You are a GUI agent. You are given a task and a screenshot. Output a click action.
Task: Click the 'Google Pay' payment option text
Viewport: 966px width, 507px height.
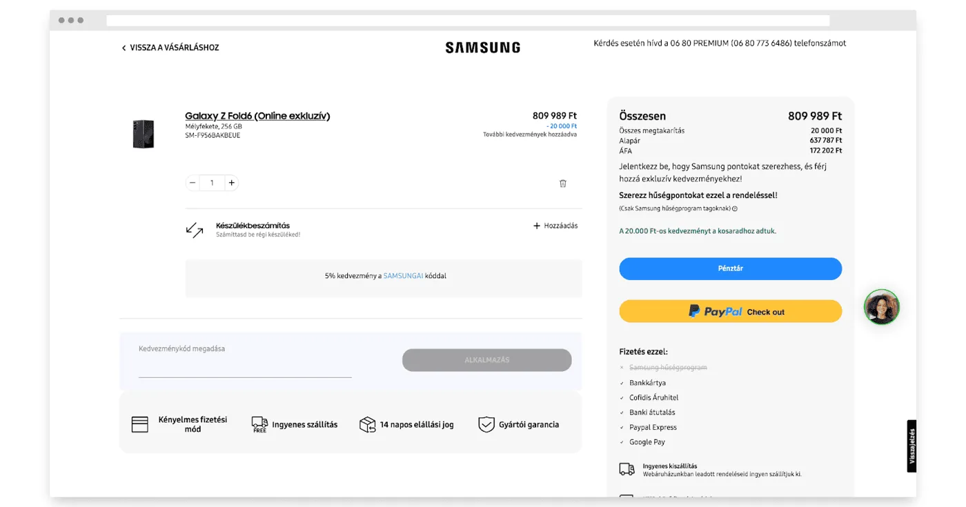pyautogui.click(x=647, y=442)
